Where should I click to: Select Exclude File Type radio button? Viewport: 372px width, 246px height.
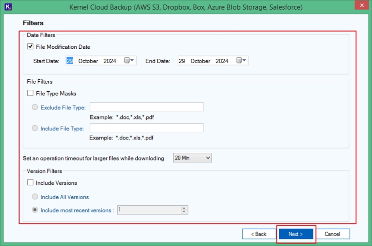point(35,107)
